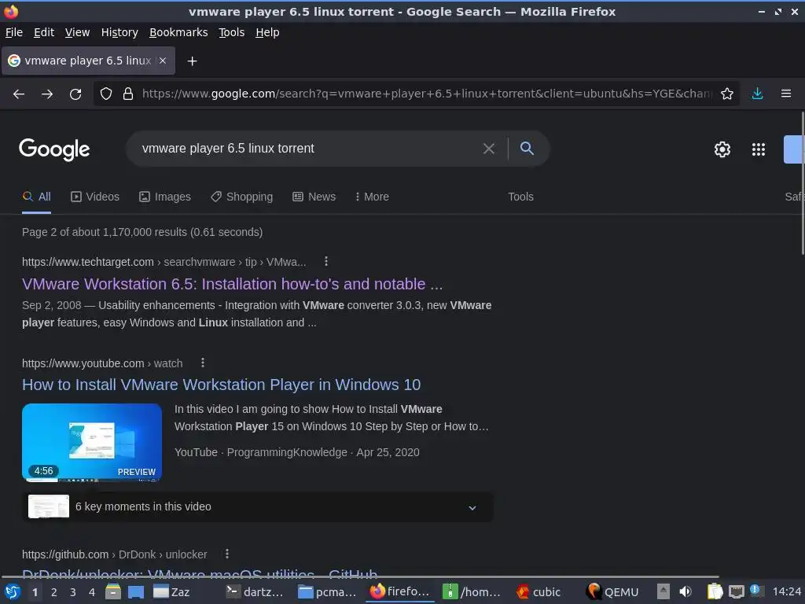The height and width of the screenshot is (604, 805).
Task: Open the Zaz taskbar window
Action: pyautogui.click(x=172, y=592)
